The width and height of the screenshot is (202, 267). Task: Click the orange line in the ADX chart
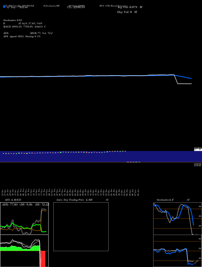coord(44,211)
